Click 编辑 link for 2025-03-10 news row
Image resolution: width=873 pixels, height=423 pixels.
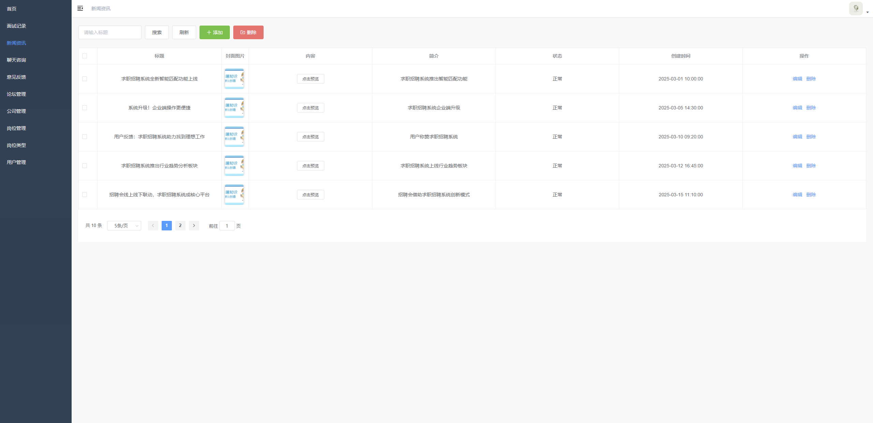[797, 137]
